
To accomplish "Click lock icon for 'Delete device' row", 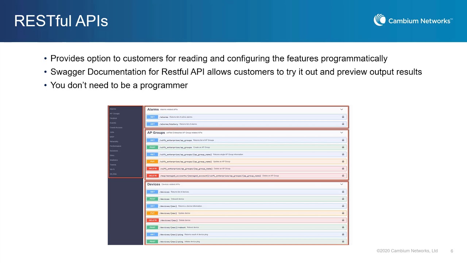I will [x=343, y=220].
